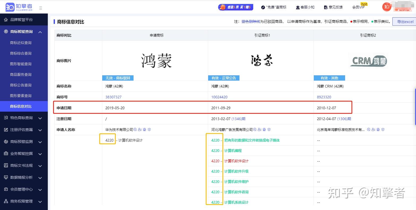Open the "免费"查商标 link
This screenshot has height=210, width=416.
274,7
